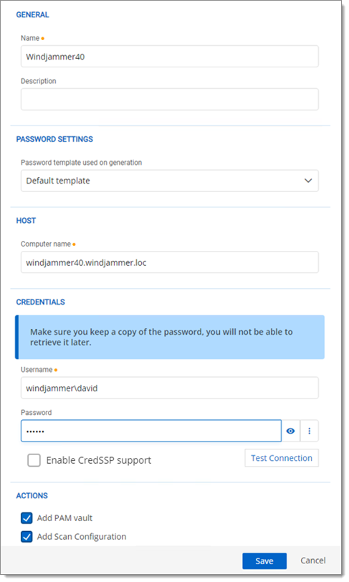Click the blue password warning banner

[x=170, y=337]
